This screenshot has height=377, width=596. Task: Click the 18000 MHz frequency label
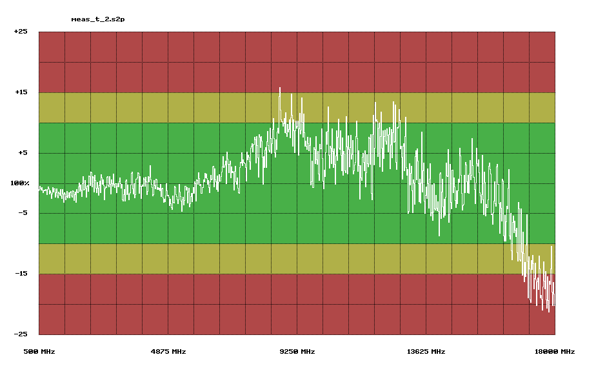pos(555,352)
